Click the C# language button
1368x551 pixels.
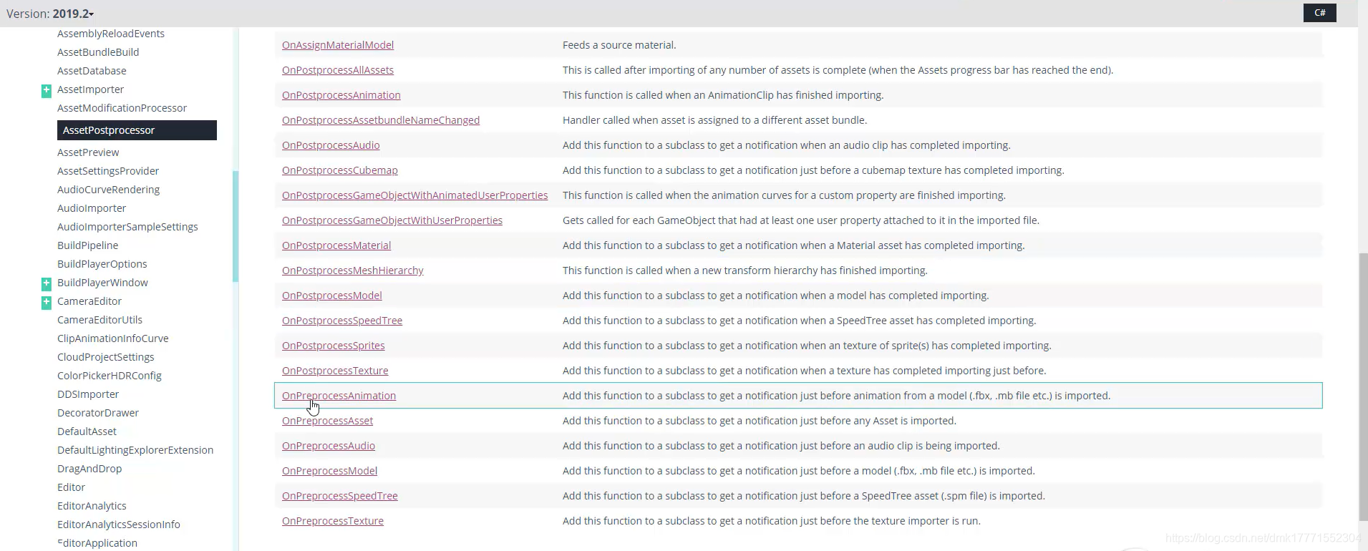click(1319, 13)
